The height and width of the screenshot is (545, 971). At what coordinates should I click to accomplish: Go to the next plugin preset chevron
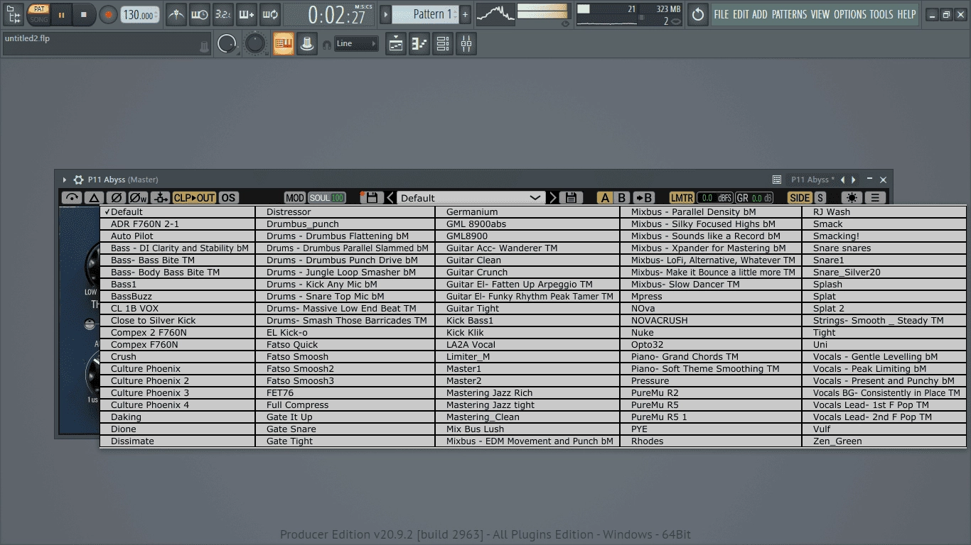(553, 198)
